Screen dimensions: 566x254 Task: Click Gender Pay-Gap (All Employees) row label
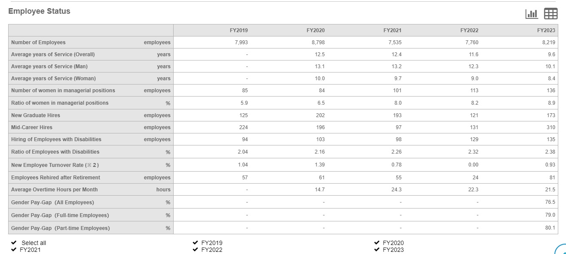pyautogui.click(x=52, y=203)
